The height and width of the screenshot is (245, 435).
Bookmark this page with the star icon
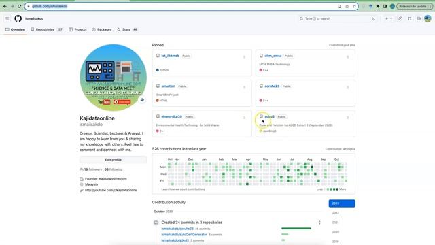tap(354, 6)
